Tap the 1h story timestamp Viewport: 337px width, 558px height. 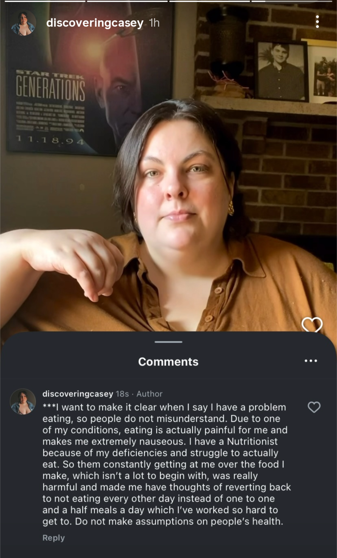point(154,23)
